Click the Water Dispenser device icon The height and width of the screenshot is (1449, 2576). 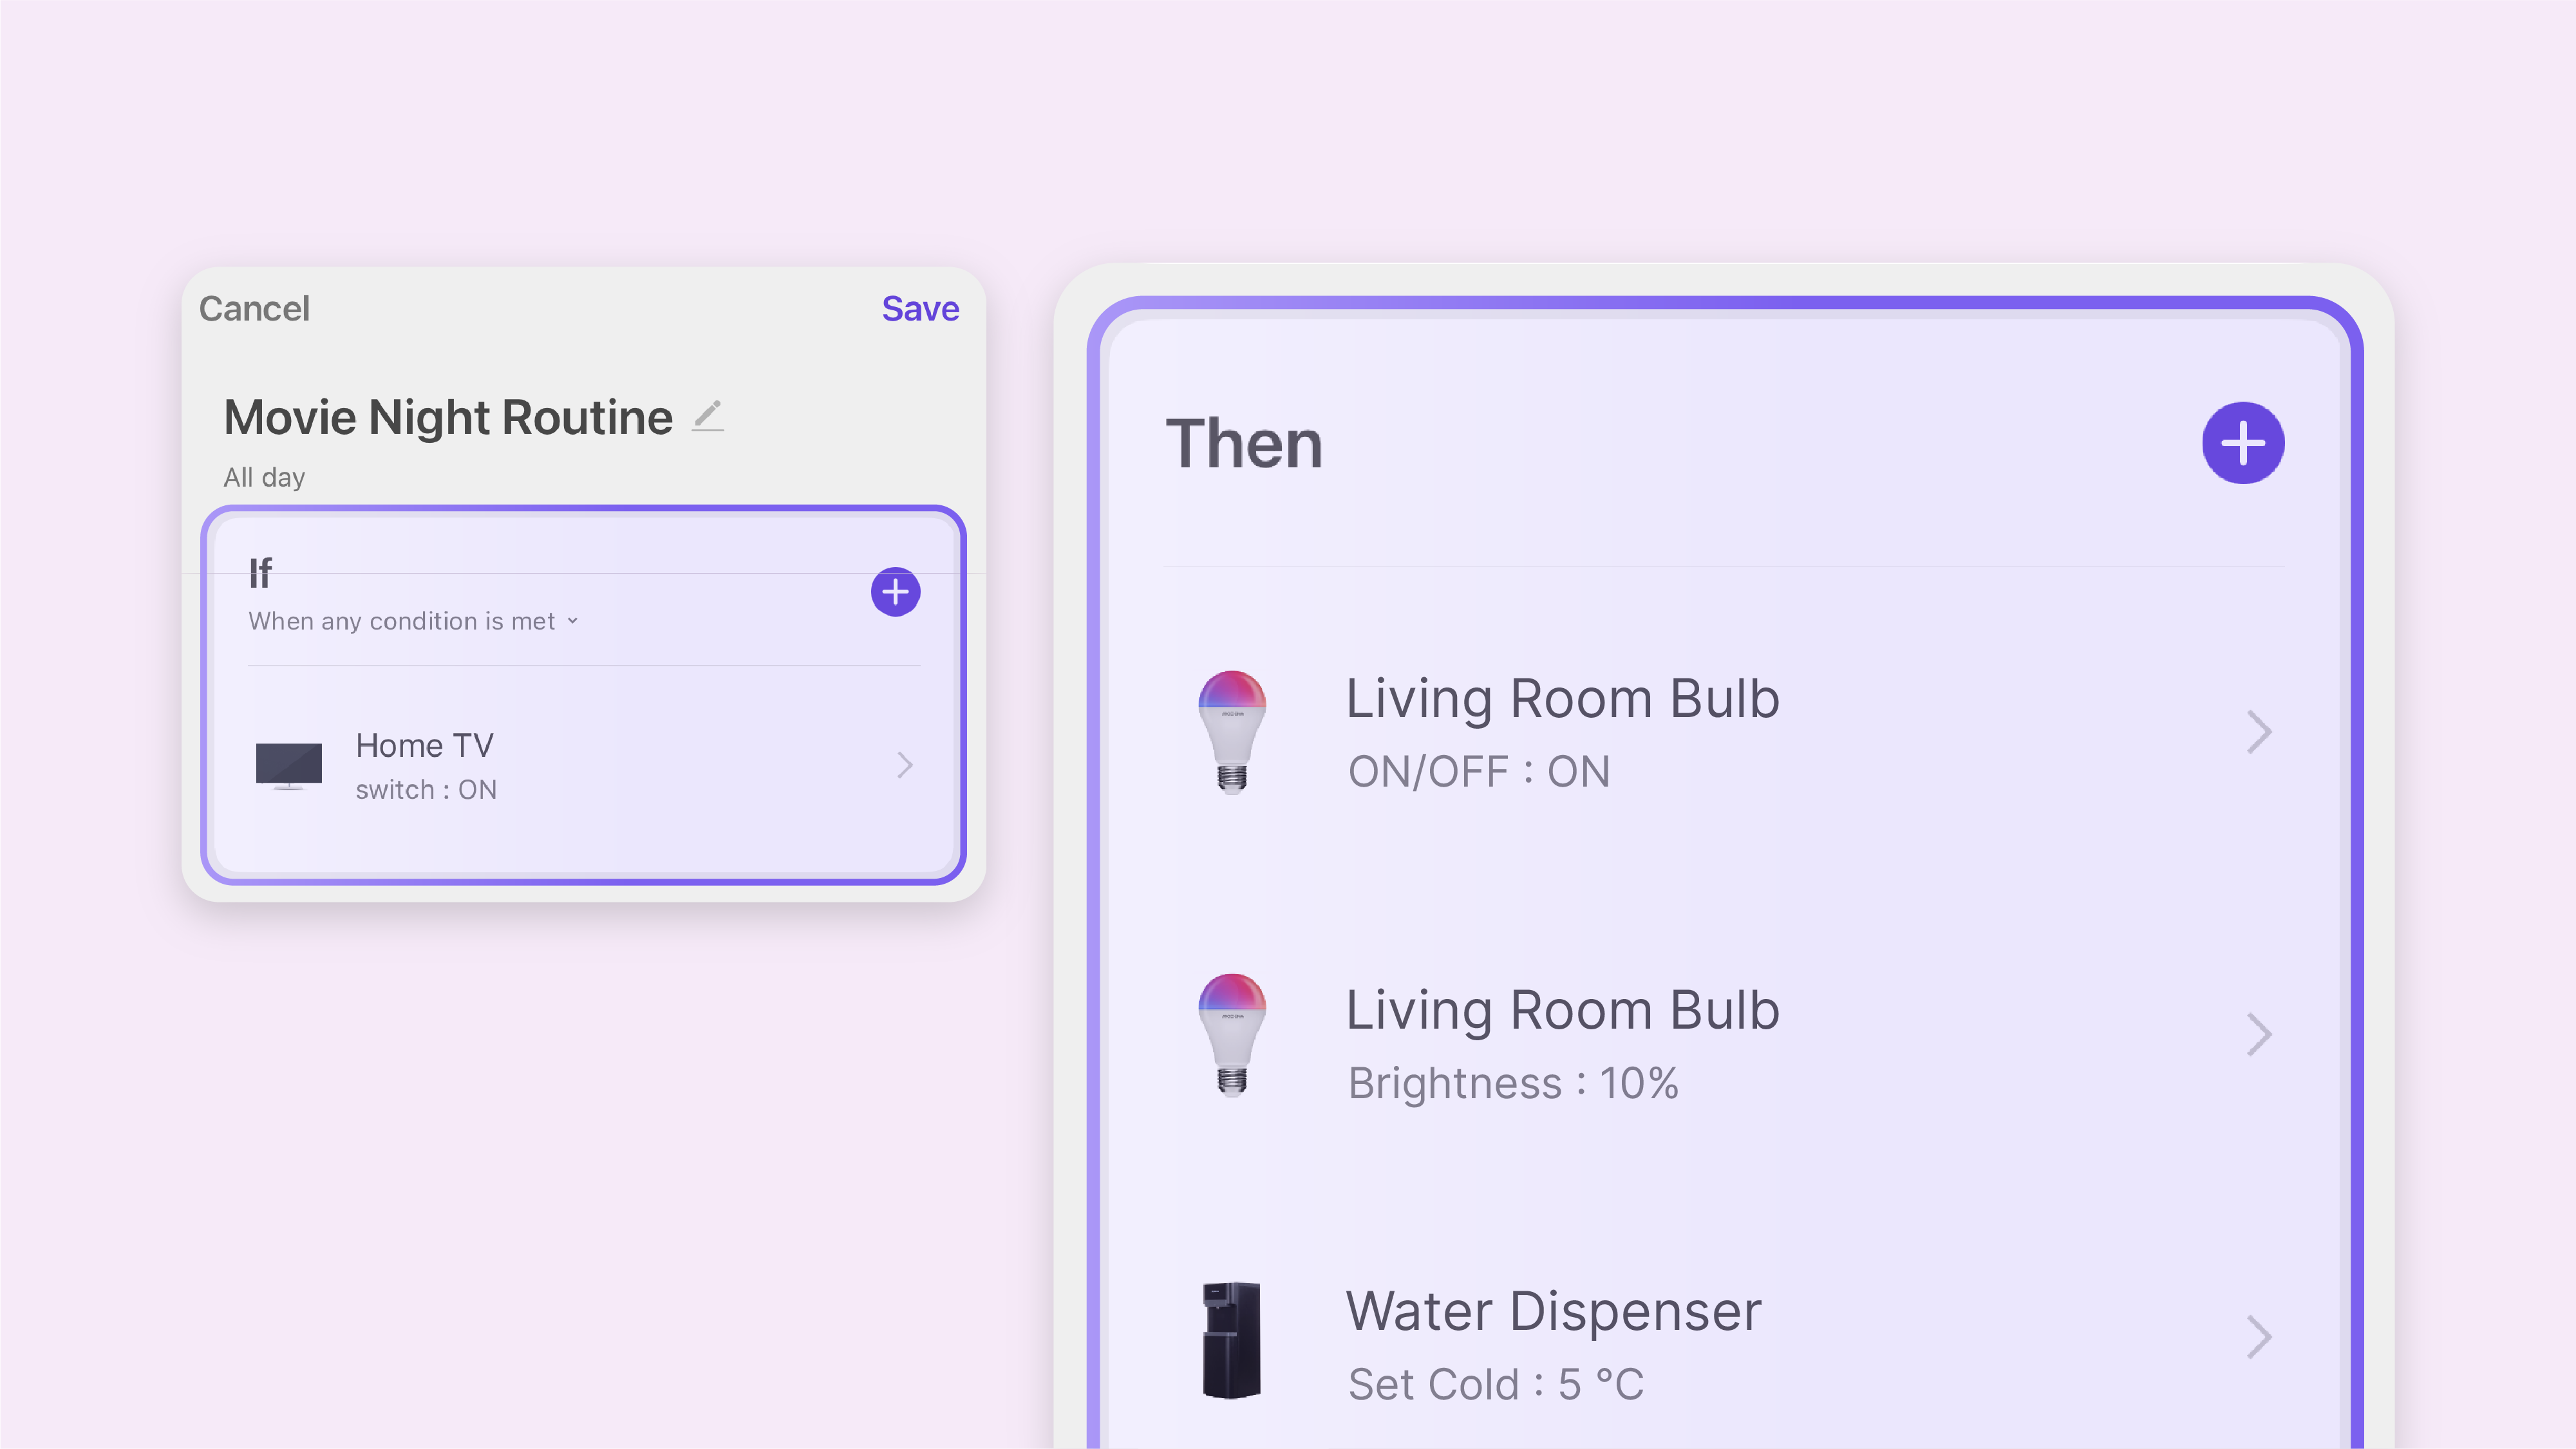(1231, 1340)
